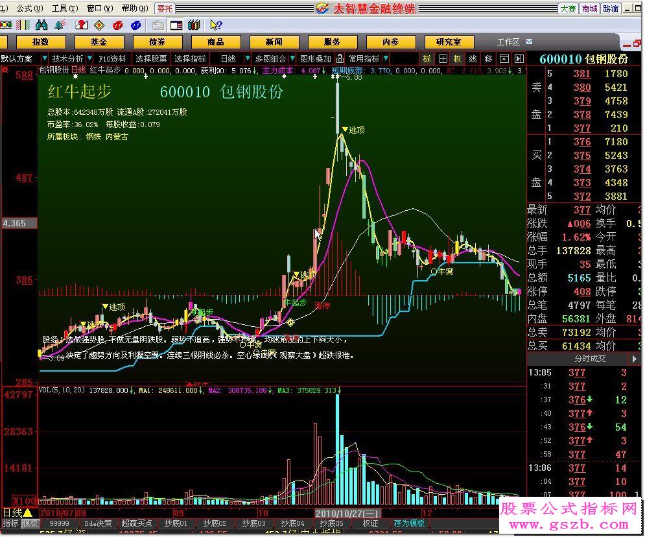Click the 田 multi-window layout icon
The width and height of the screenshot is (645, 537).
click(x=442, y=58)
